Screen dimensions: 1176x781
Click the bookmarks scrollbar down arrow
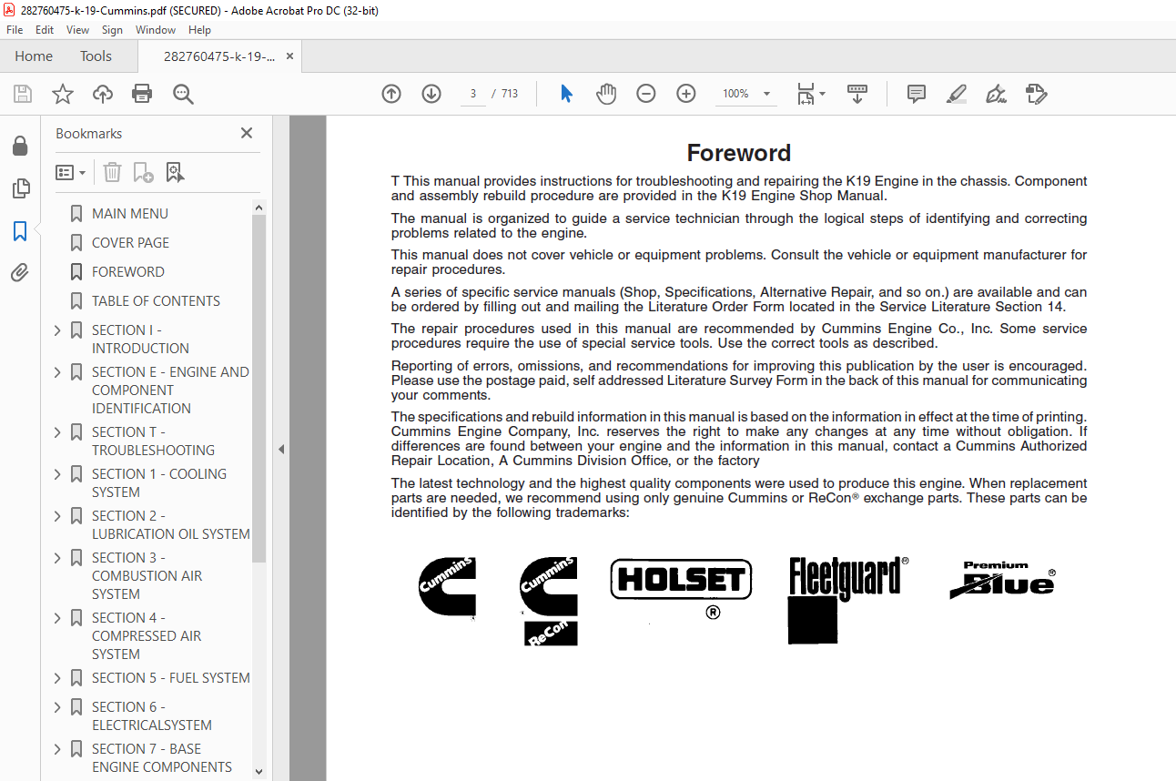point(259,772)
